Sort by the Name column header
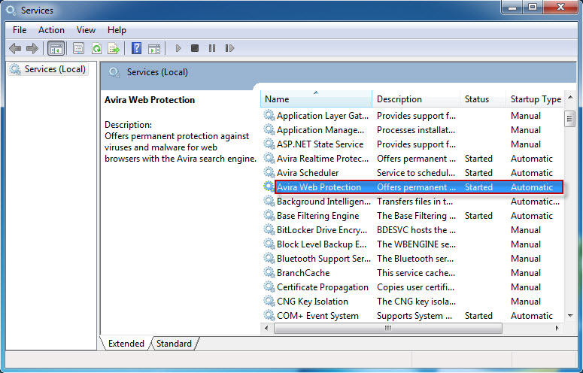This screenshot has height=373, width=583. click(x=316, y=99)
